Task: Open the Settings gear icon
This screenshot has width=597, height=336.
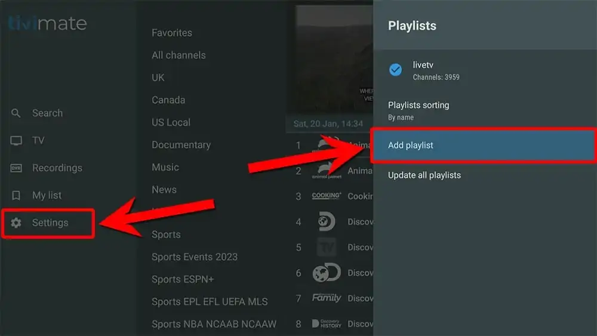Action: [16, 223]
